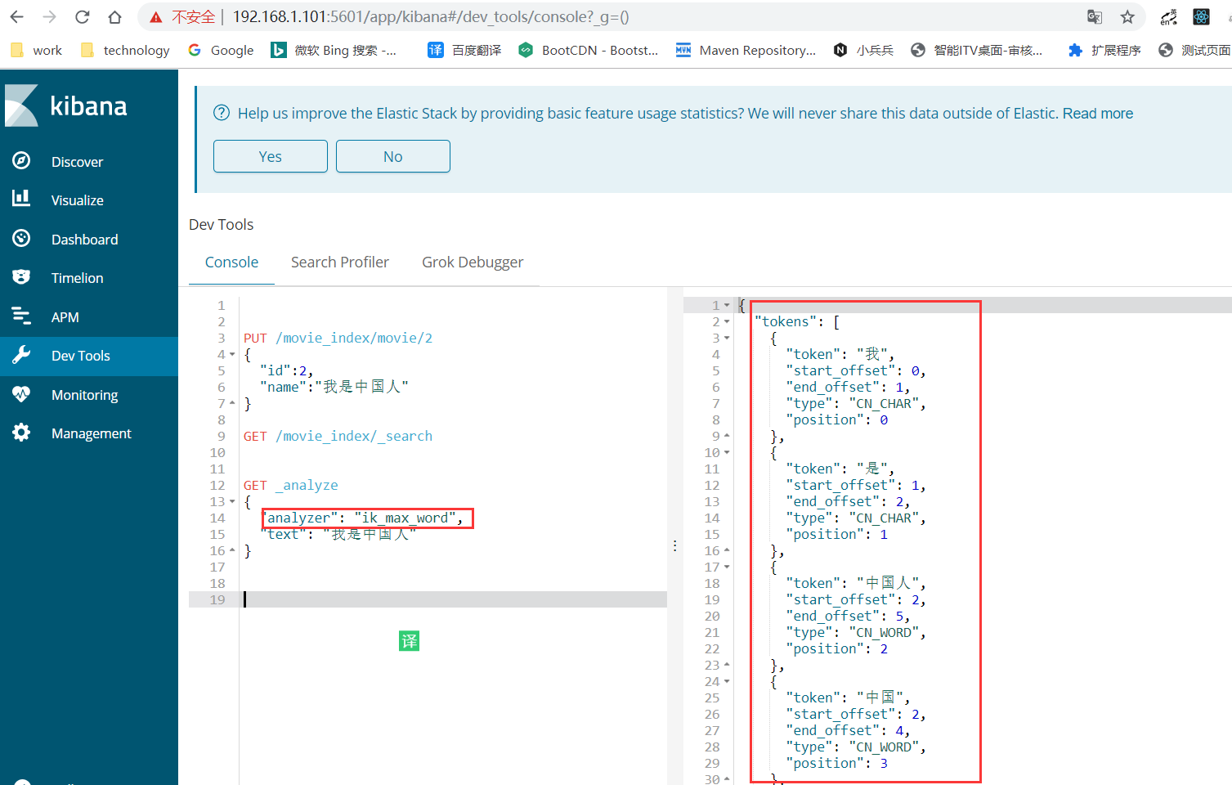This screenshot has height=785, width=1232.
Task: Click the green translate floating icon
Action: click(x=409, y=641)
